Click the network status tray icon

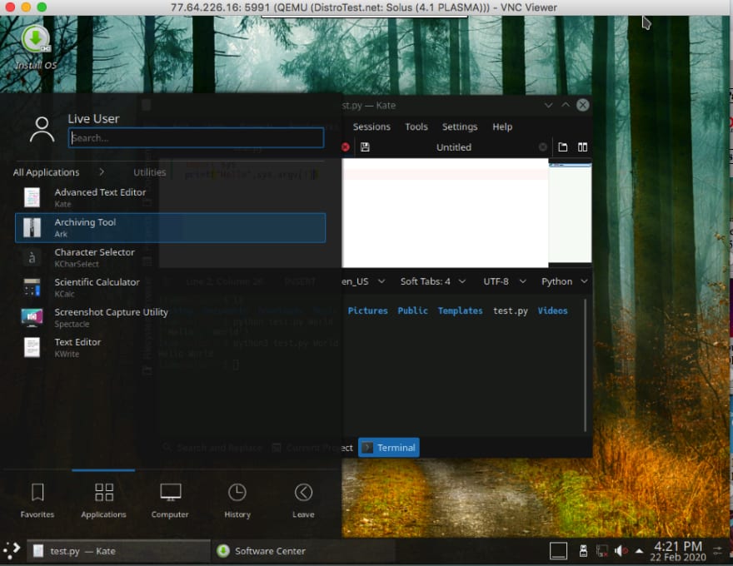601,551
